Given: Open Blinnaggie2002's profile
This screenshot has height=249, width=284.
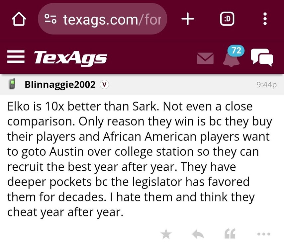Looking at the screenshot, I should coord(60,84).
